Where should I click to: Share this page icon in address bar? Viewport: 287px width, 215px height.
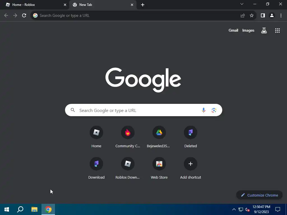pos(243,16)
